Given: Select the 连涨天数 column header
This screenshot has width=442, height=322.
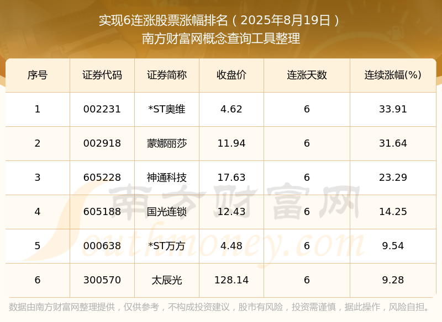Looking at the screenshot, I should pos(307,75).
